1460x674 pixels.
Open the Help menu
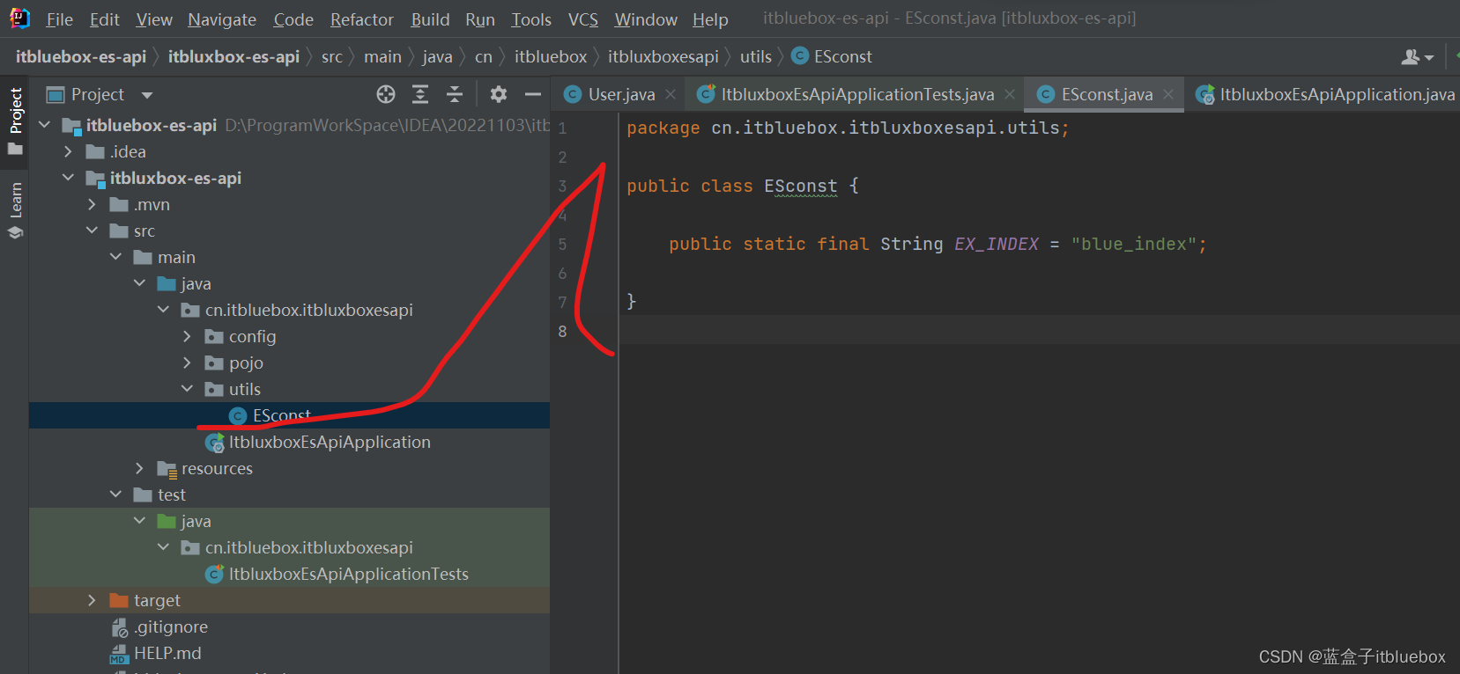coord(710,19)
